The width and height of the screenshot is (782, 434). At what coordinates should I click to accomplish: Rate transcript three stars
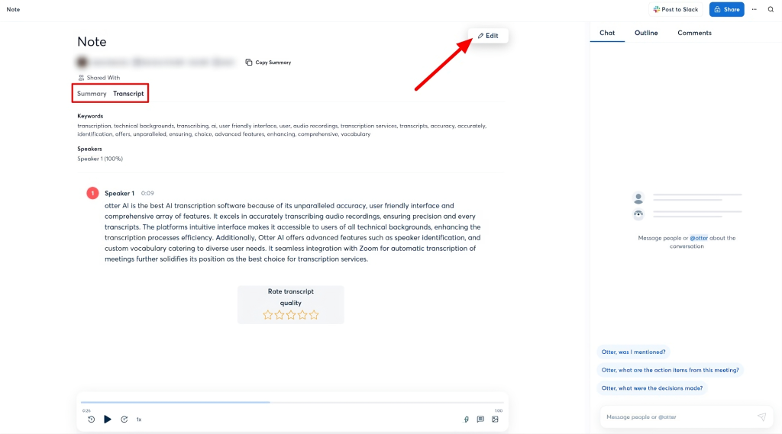291,315
